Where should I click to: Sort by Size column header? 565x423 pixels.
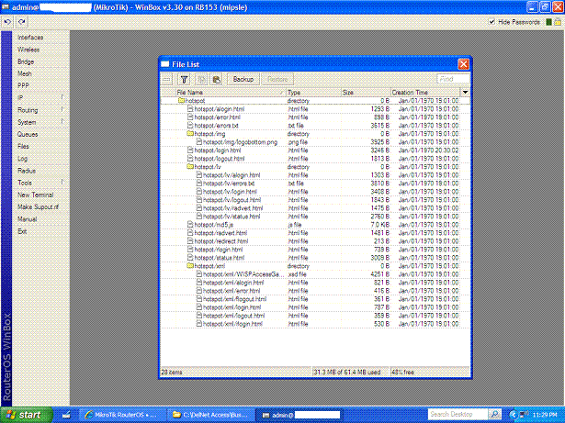pos(366,92)
